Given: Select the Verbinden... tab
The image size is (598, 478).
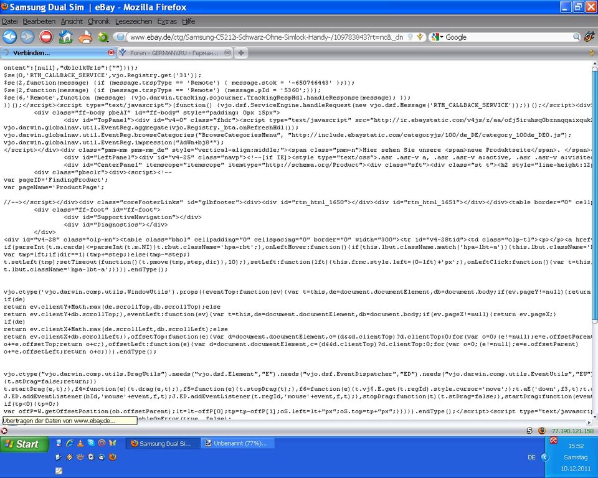Looking at the screenshot, I should [x=57, y=53].
